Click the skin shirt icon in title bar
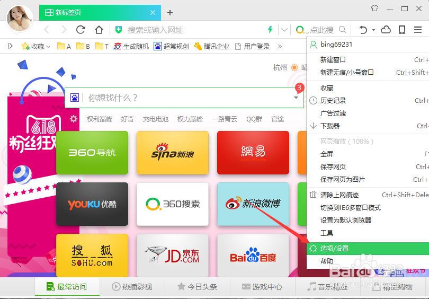This screenshot has width=429, height=299. point(375,8)
